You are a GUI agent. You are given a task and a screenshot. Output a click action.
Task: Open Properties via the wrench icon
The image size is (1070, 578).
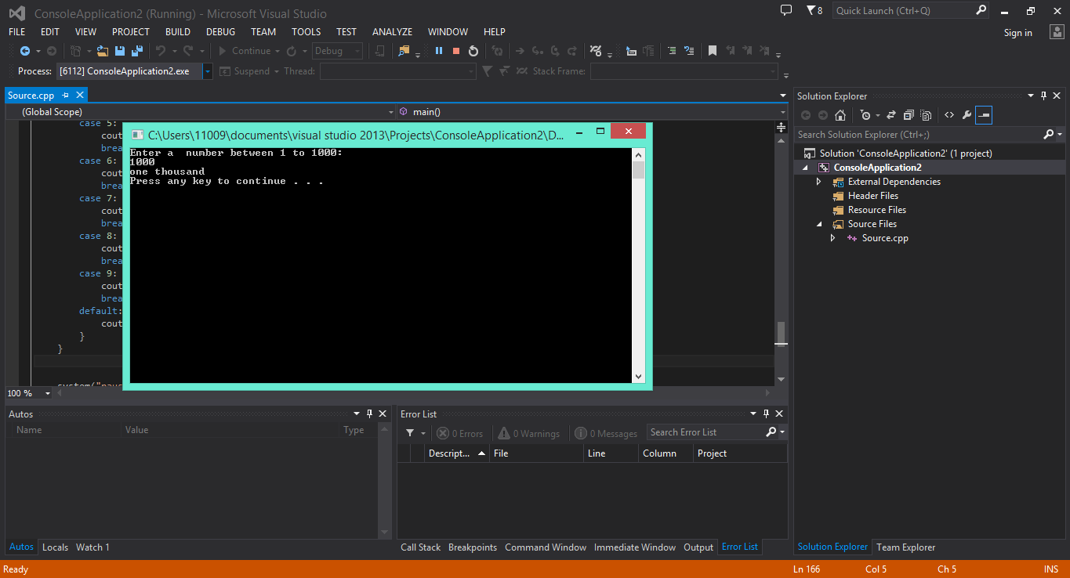pyautogui.click(x=968, y=115)
